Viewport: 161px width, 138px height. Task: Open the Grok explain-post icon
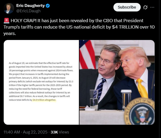145,7
